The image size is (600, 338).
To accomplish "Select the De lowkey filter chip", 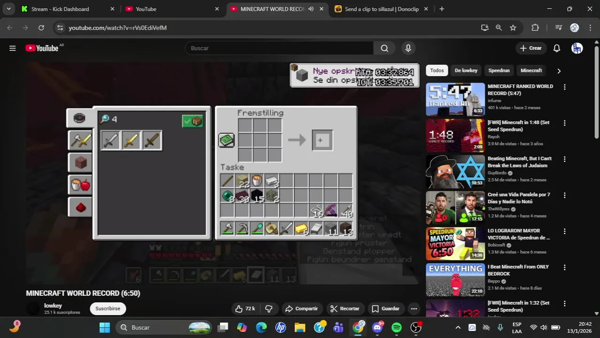I will click(466, 70).
